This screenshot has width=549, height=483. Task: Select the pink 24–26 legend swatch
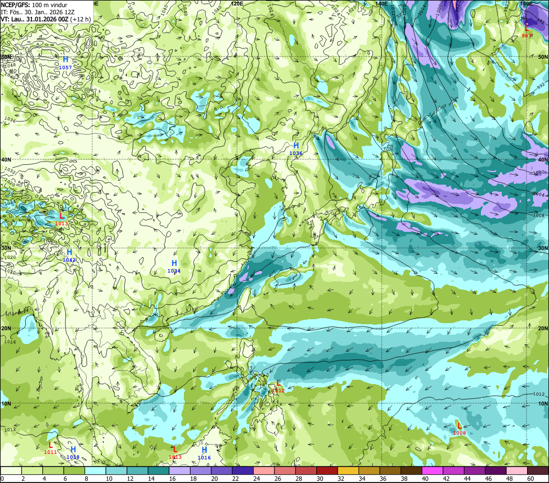(264, 471)
